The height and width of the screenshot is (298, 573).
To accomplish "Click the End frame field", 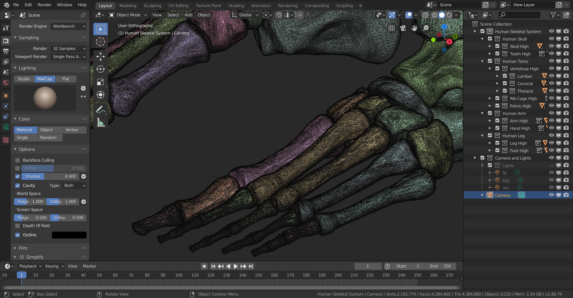I will click(x=440, y=266).
